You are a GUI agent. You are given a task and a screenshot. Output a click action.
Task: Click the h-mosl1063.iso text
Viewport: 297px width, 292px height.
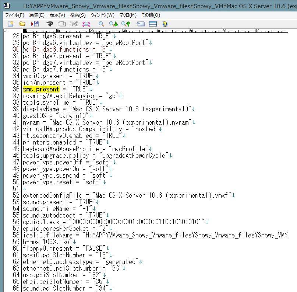click(x=46, y=242)
